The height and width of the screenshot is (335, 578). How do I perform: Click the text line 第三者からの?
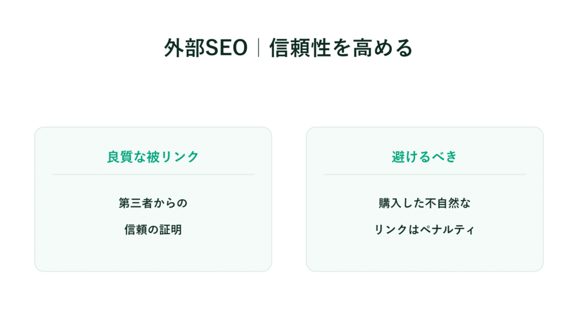click(153, 203)
